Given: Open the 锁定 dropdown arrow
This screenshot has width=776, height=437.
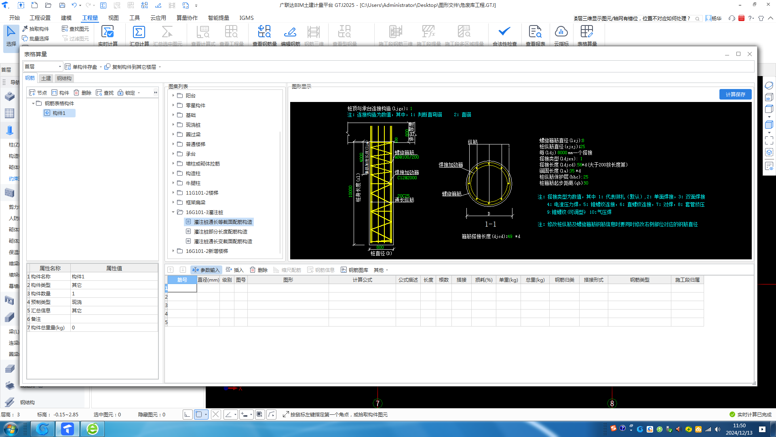Looking at the screenshot, I should (x=139, y=93).
